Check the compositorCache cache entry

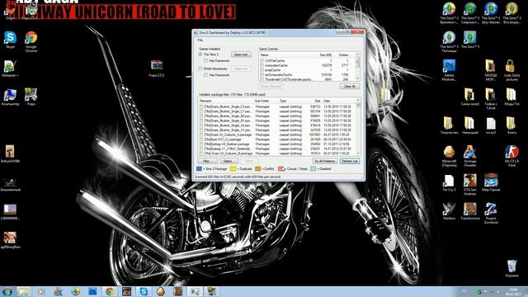point(262,65)
